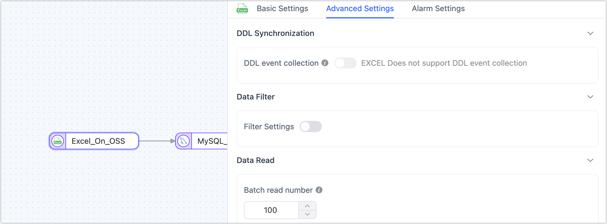Click the connection arrow between nodes

point(157,141)
